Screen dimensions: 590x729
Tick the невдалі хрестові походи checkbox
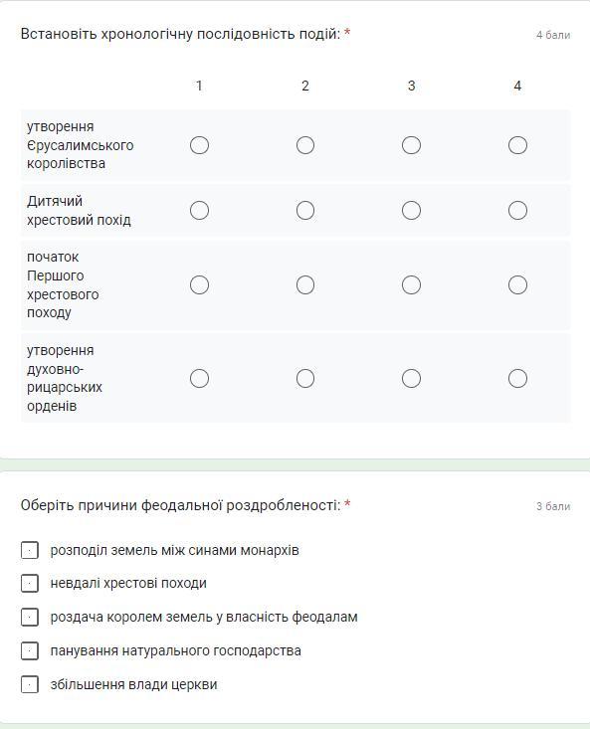[30, 583]
